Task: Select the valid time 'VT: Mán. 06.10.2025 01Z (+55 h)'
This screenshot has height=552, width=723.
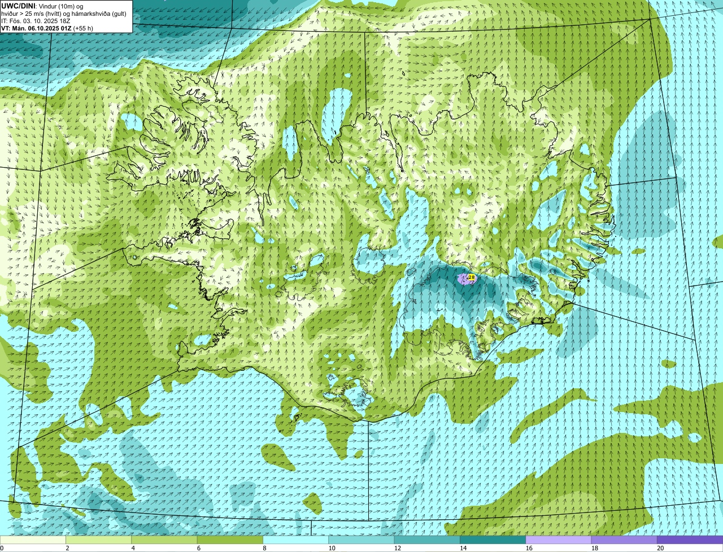Action: [x=47, y=28]
